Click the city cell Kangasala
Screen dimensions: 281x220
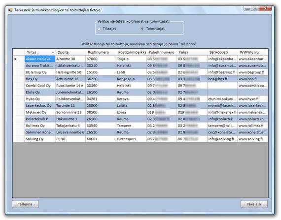[131, 79]
